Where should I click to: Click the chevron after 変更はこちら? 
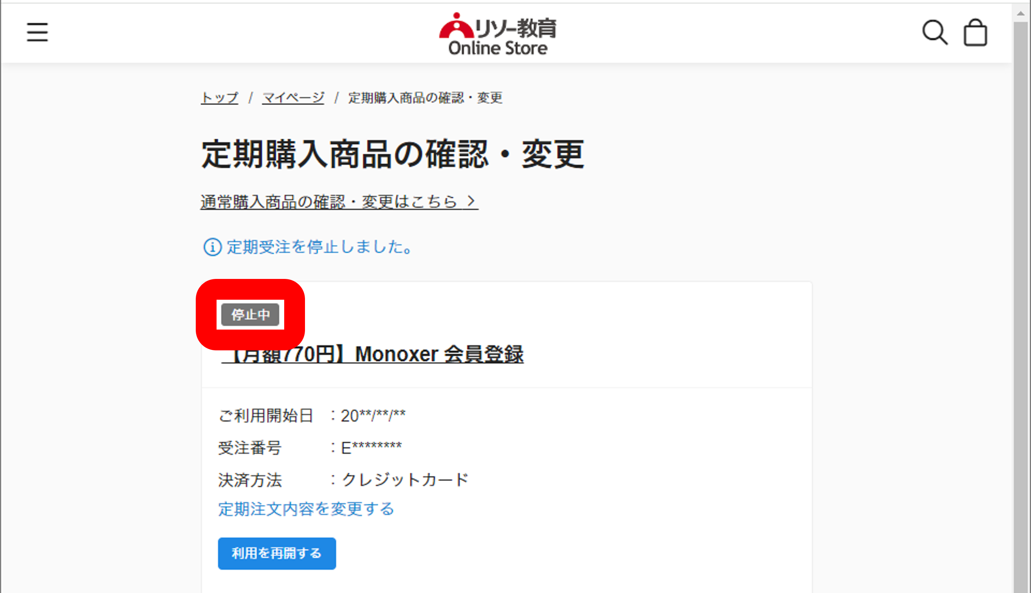[471, 201]
